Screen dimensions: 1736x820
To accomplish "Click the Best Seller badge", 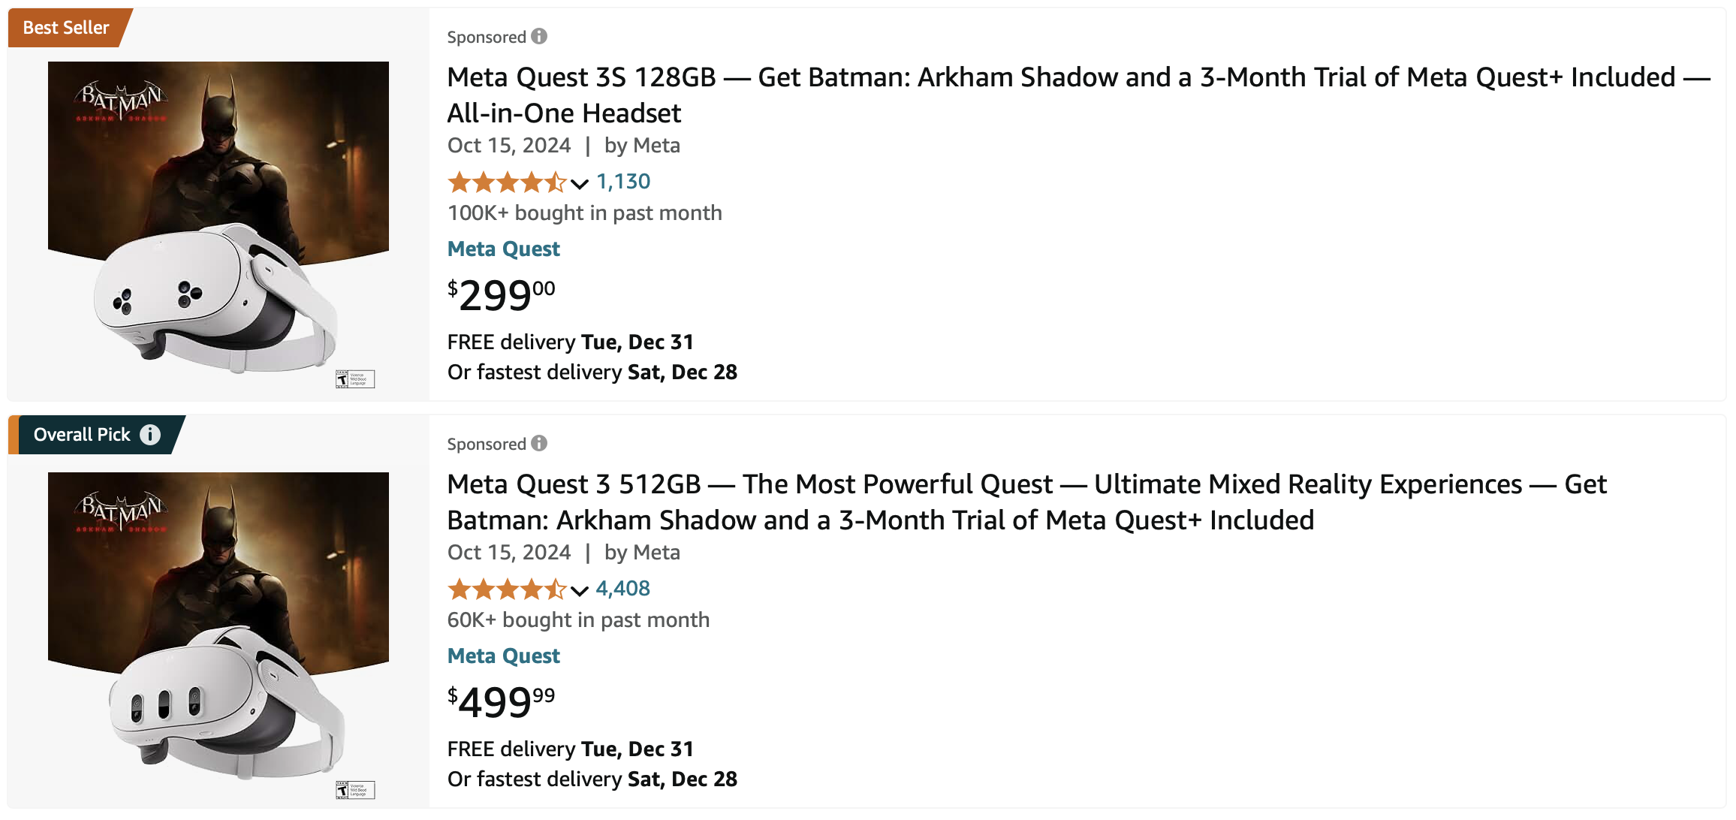I will click(66, 28).
